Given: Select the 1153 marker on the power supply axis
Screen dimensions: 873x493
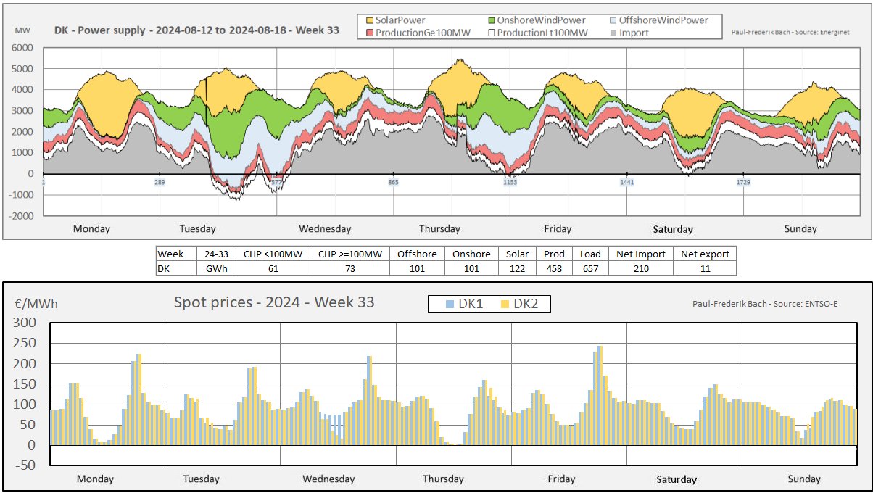Looking at the screenshot, I should pos(510,183).
